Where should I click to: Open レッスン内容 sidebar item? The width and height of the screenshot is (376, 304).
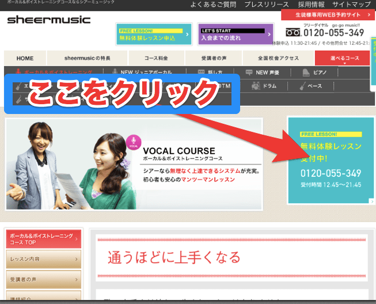point(44,259)
